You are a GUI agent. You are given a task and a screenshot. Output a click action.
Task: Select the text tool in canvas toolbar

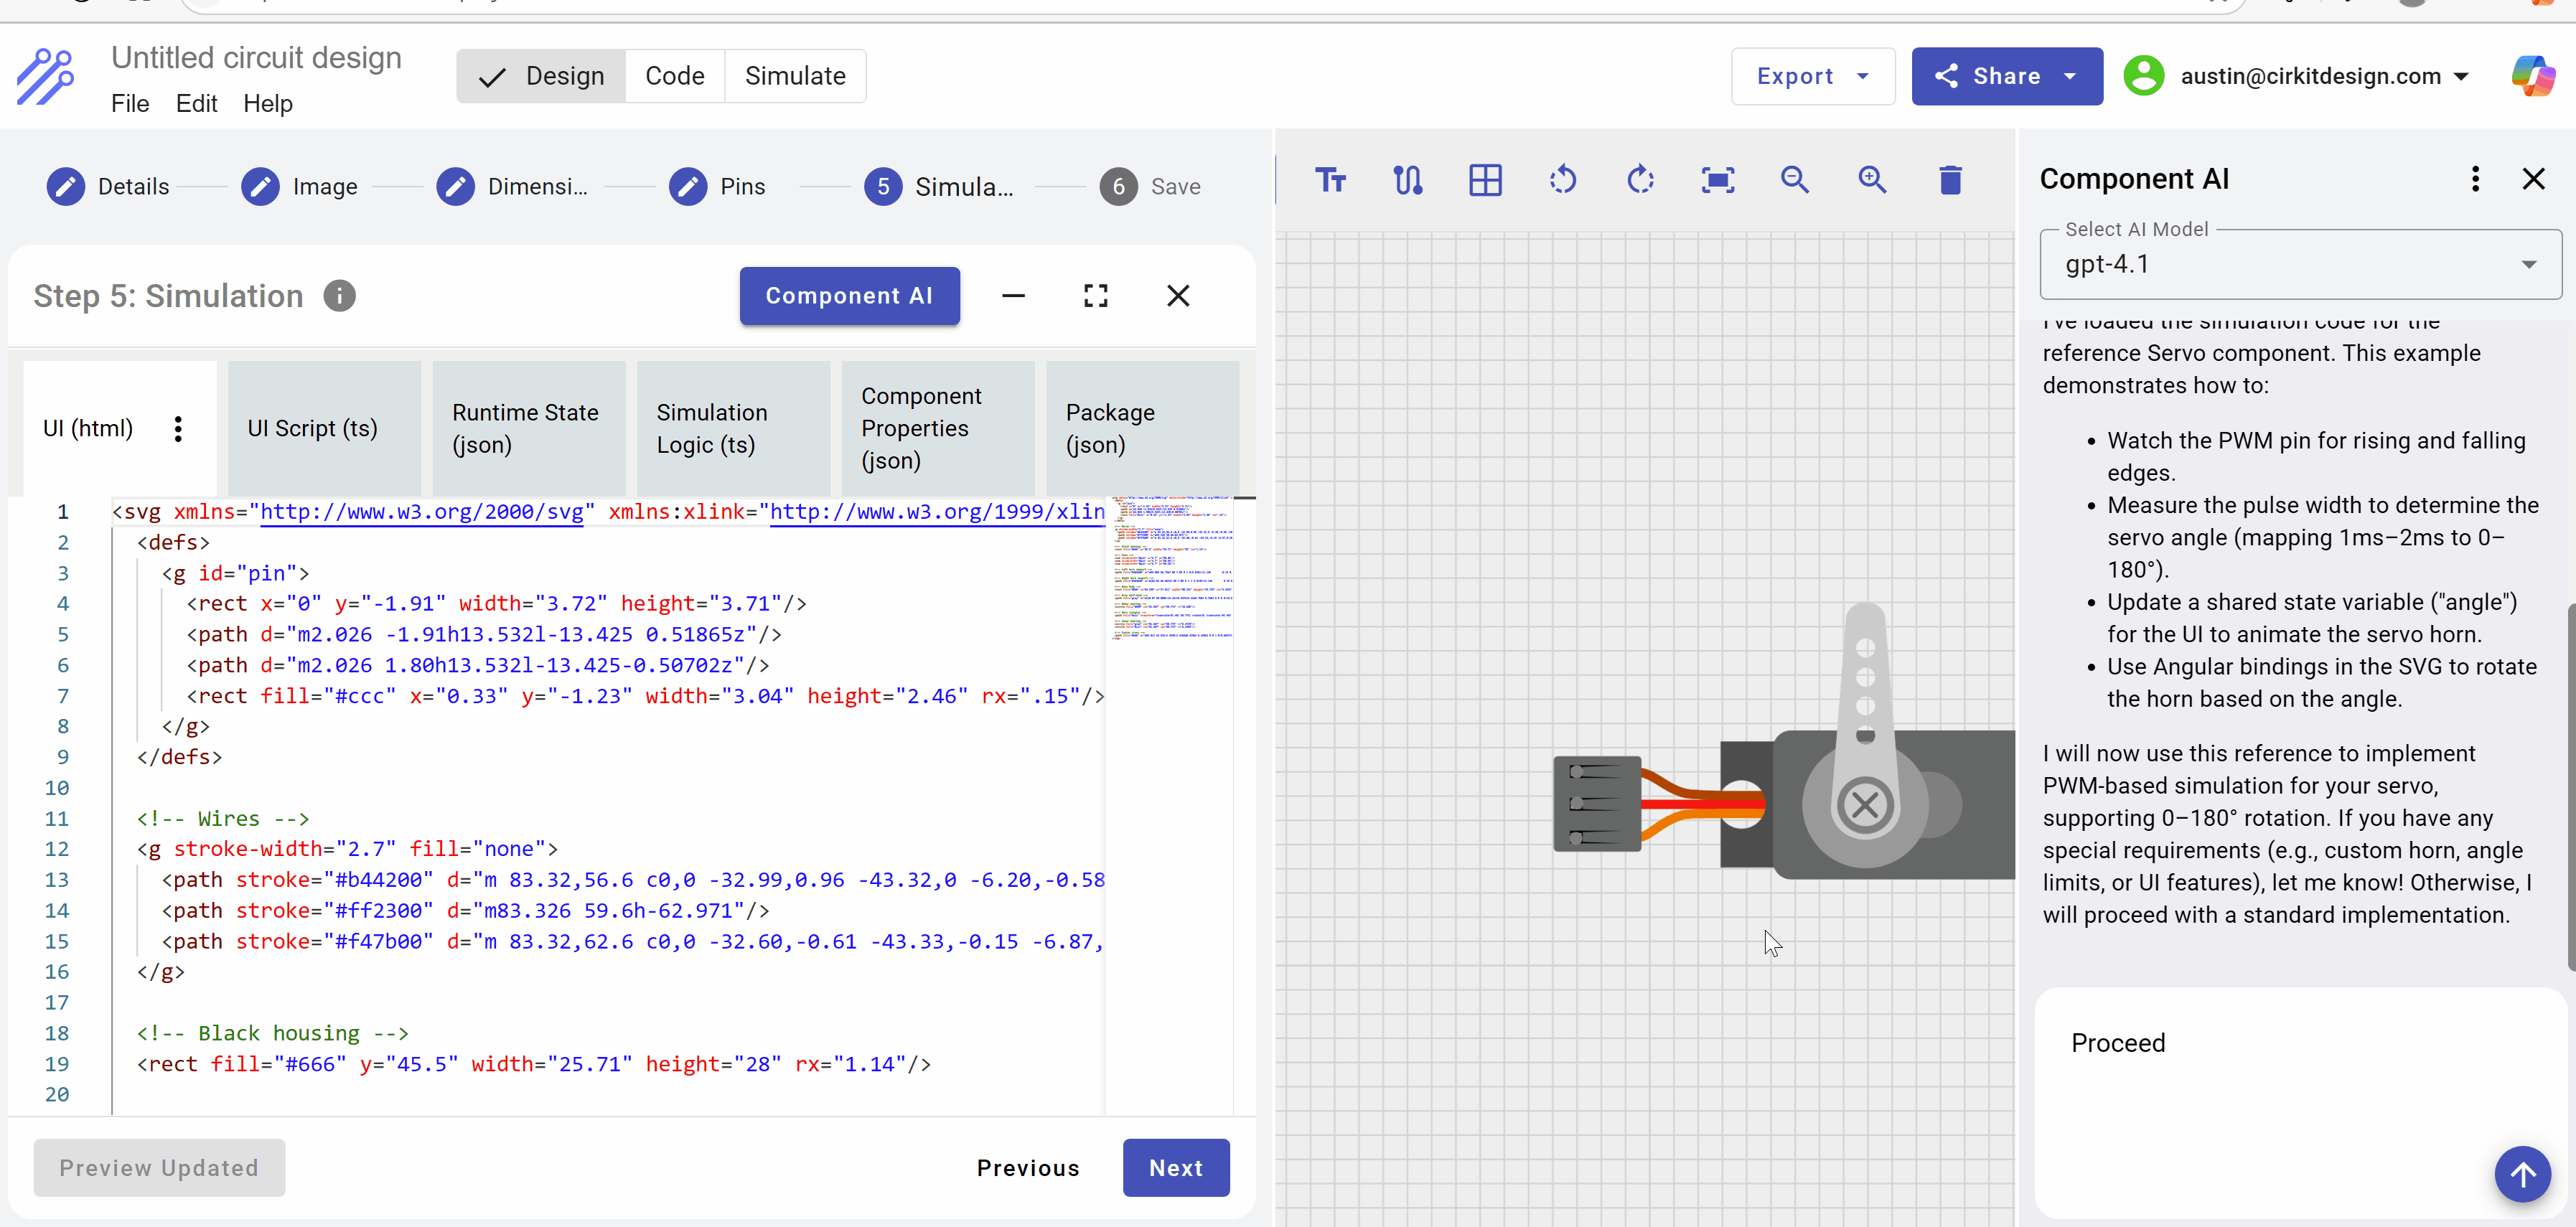pos(1330,180)
